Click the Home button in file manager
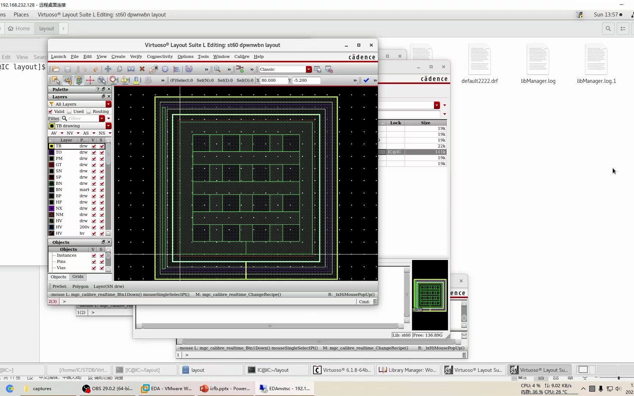 [x=19, y=29]
